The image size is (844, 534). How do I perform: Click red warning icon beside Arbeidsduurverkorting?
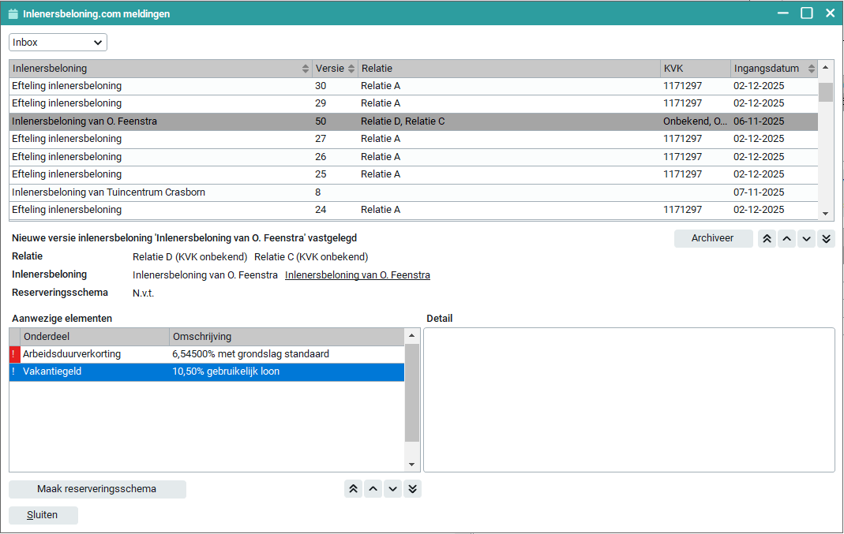[x=13, y=355]
